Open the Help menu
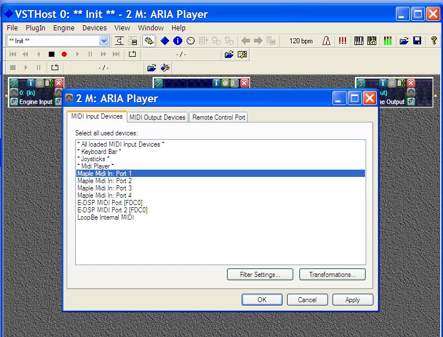 [178, 28]
